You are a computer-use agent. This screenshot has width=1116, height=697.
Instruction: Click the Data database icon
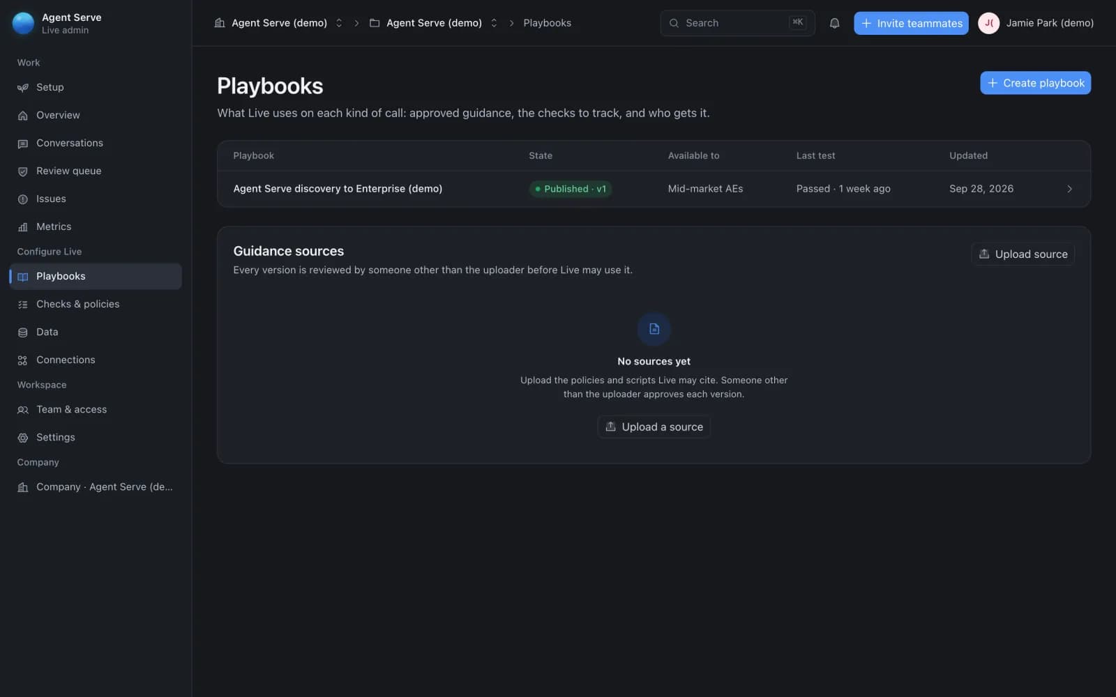point(23,332)
